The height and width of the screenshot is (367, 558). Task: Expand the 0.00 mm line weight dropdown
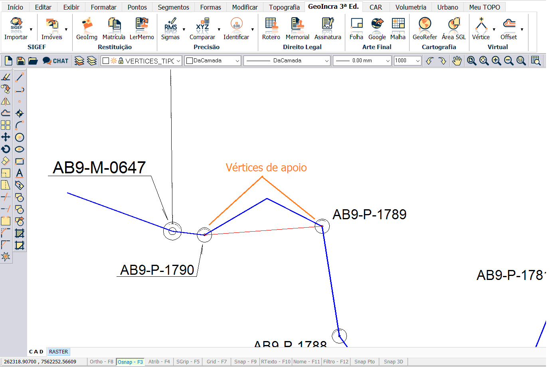pyautogui.click(x=388, y=61)
